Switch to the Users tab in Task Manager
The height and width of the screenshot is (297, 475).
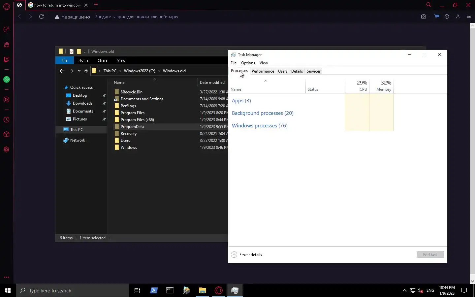(283, 71)
